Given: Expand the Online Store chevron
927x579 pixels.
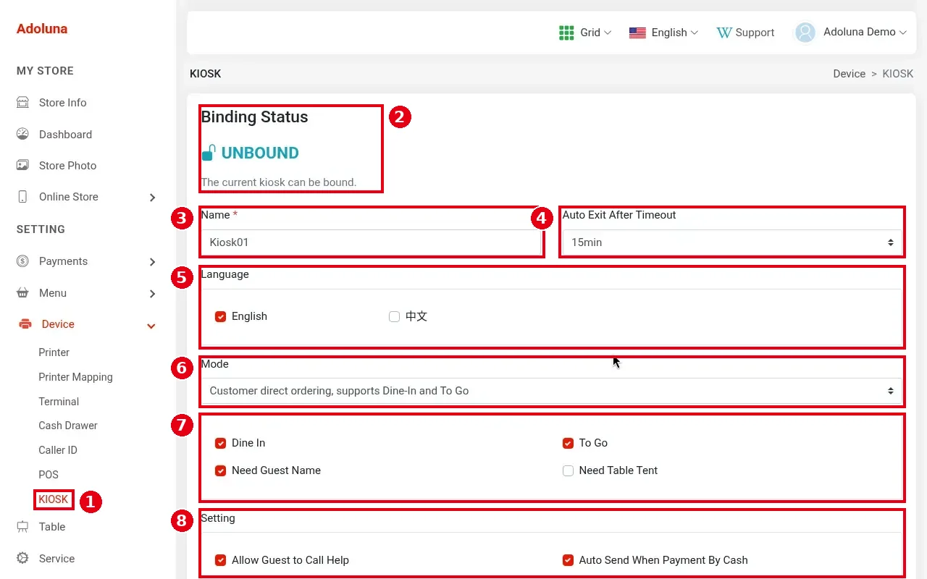Looking at the screenshot, I should point(152,198).
